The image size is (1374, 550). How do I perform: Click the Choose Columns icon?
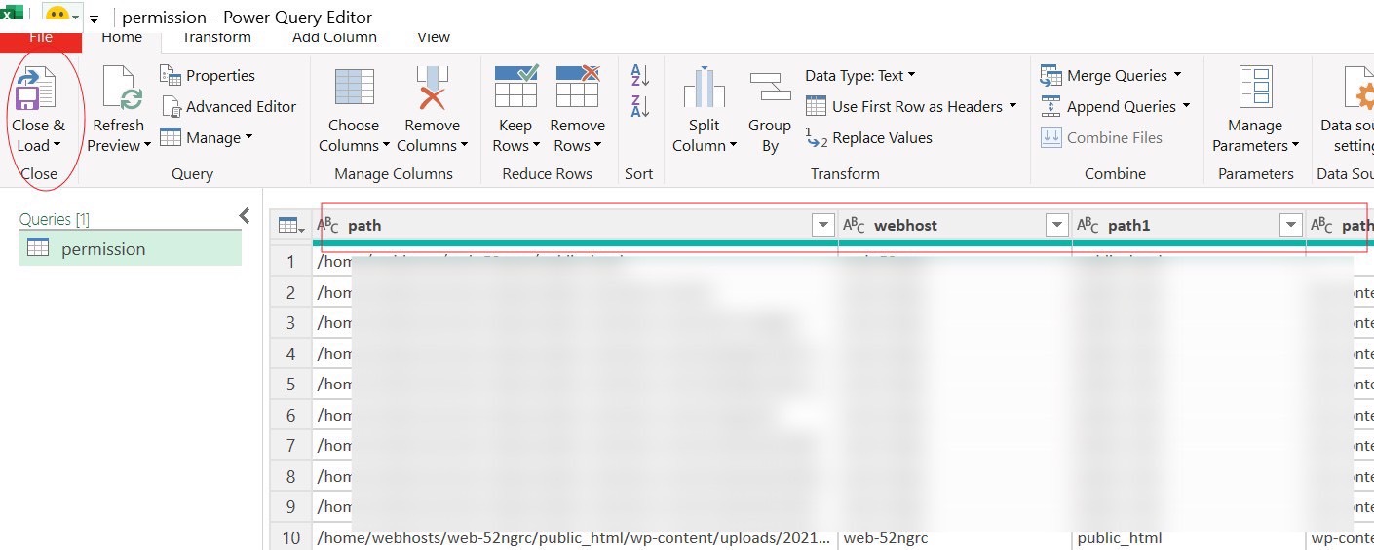pos(354,89)
